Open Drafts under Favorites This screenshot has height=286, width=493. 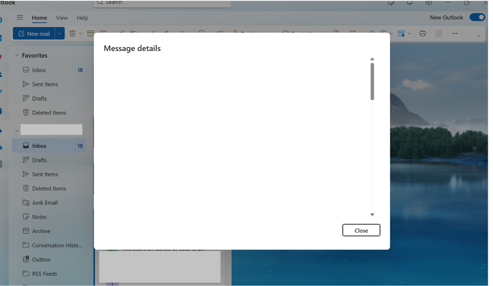coord(50,98)
